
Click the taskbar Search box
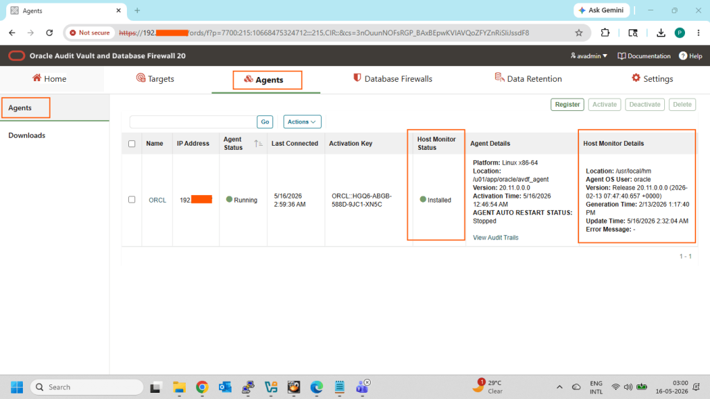pos(87,387)
